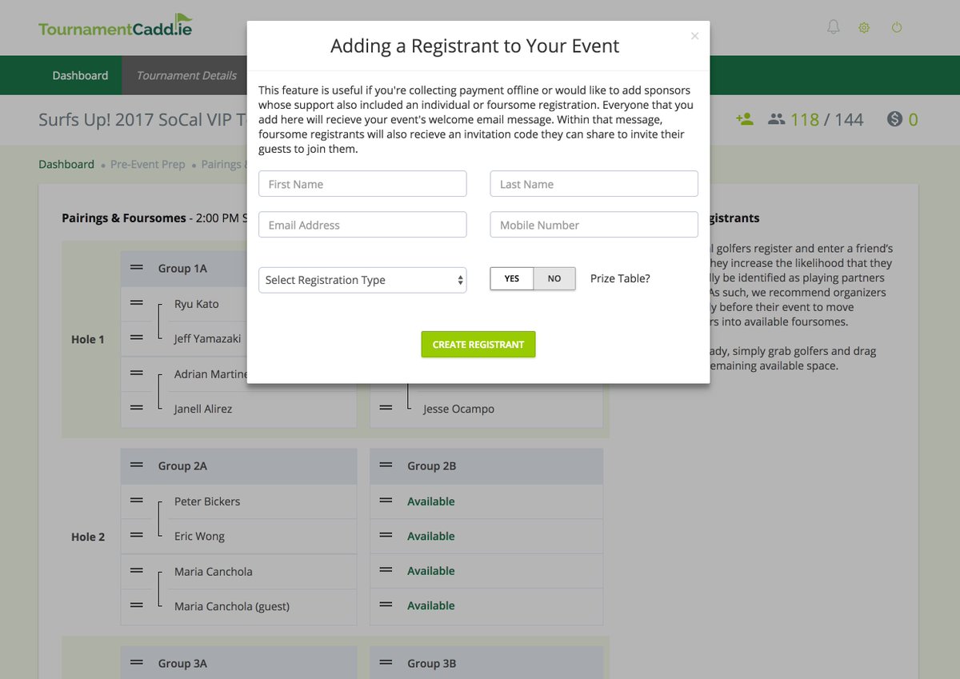Click the add registrant person icon
The width and height of the screenshot is (960, 679).
click(745, 119)
